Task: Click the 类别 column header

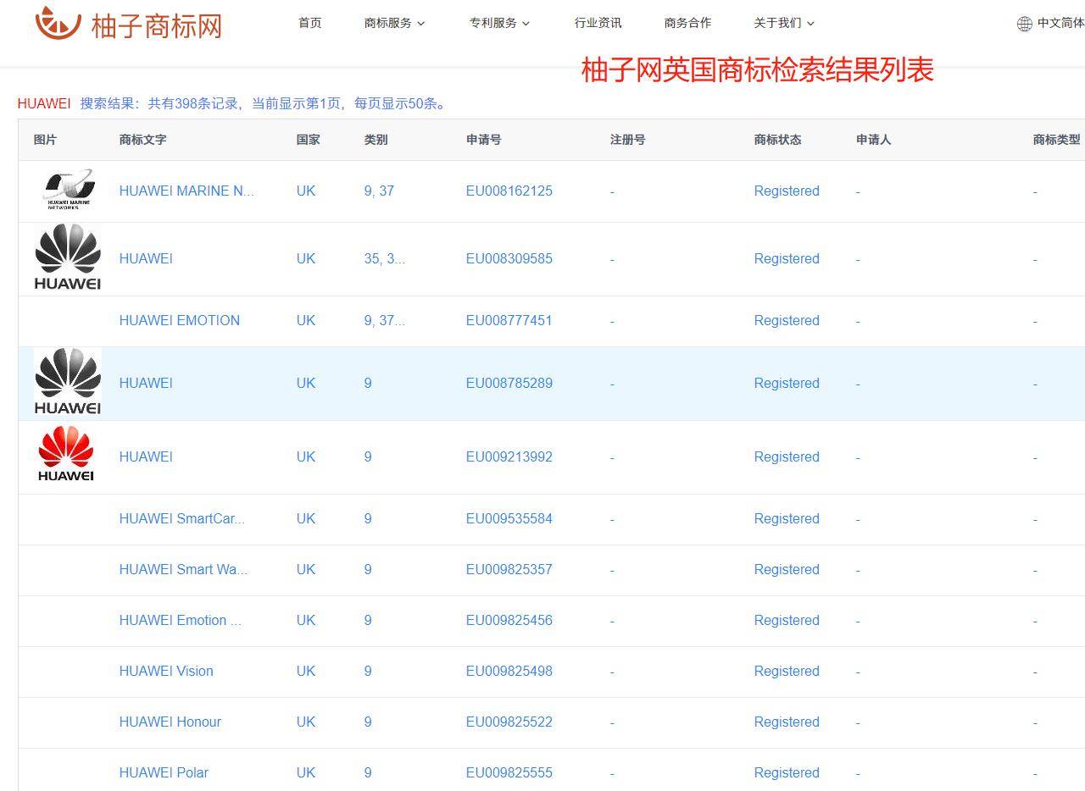Action: click(x=376, y=140)
